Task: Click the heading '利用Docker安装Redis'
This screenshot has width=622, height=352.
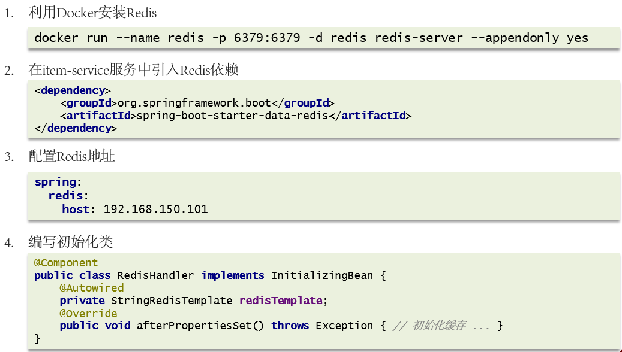Action: [92, 13]
